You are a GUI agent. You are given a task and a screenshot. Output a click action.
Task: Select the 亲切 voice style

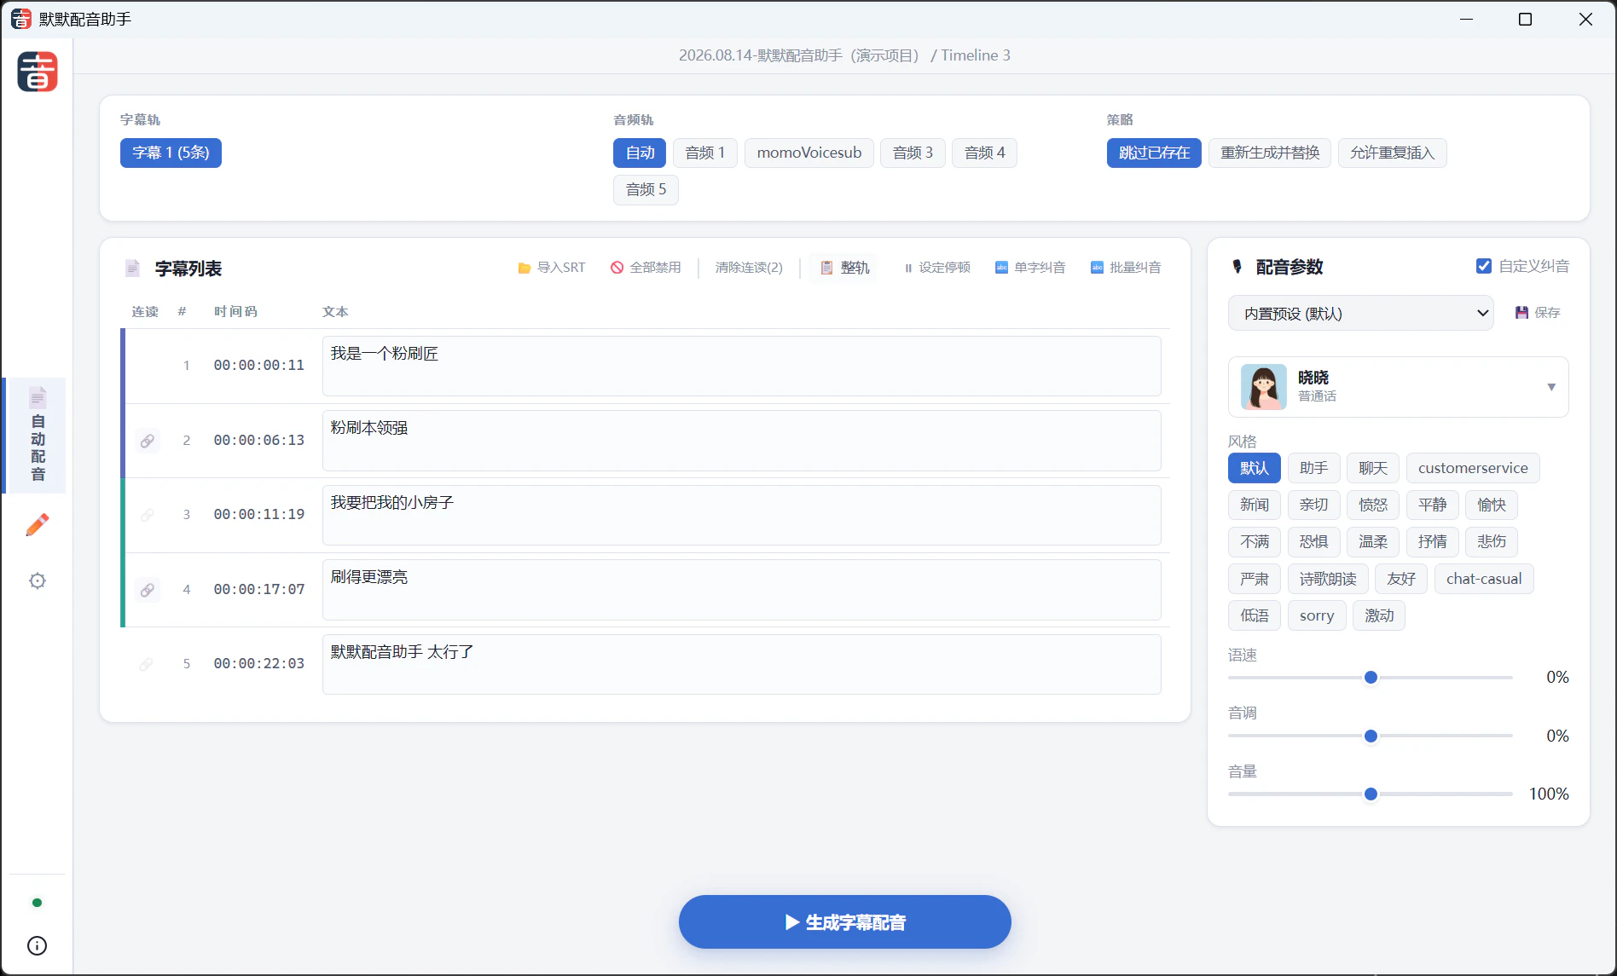tap(1313, 505)
